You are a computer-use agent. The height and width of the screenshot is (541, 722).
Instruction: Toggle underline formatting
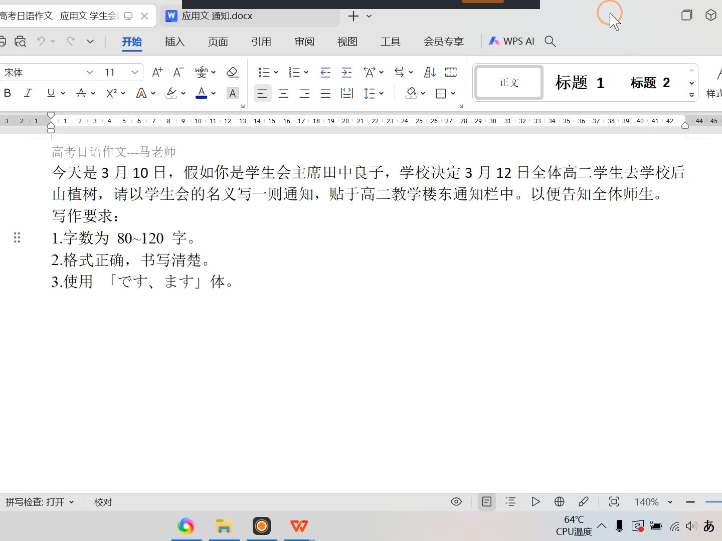51,93
